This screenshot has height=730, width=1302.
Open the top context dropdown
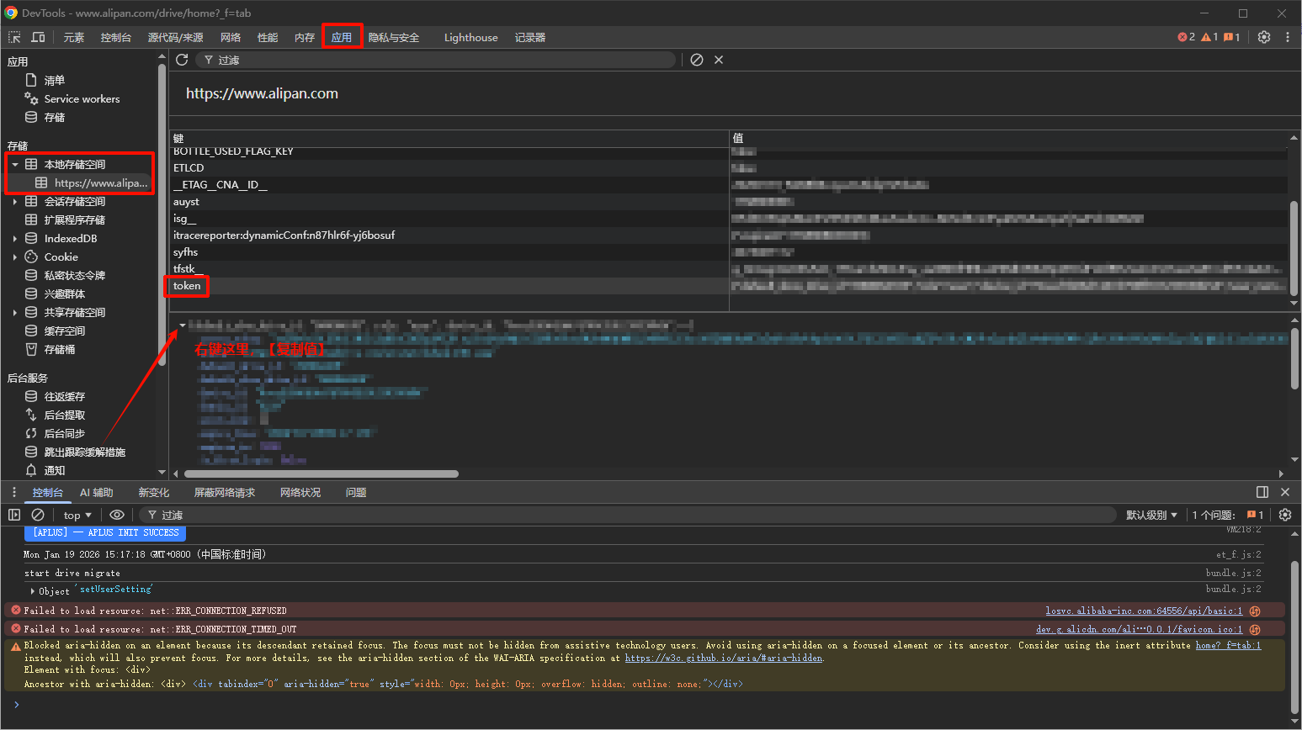77,515
